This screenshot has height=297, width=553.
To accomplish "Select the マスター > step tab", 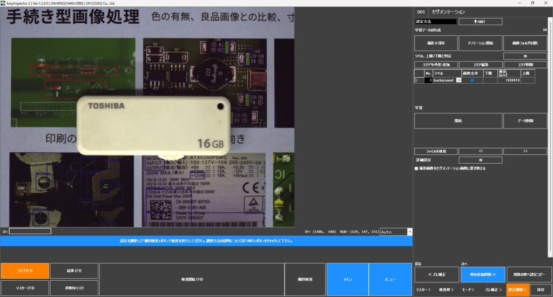I will tap(423, 289).
